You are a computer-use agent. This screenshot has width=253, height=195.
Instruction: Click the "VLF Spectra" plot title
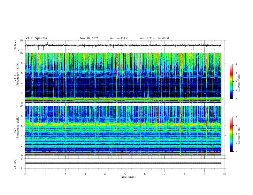[36, 38]
